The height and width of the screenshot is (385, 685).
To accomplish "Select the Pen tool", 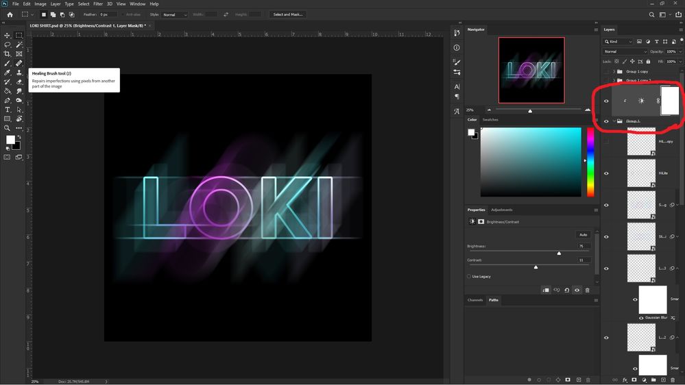I will point(7,101).
